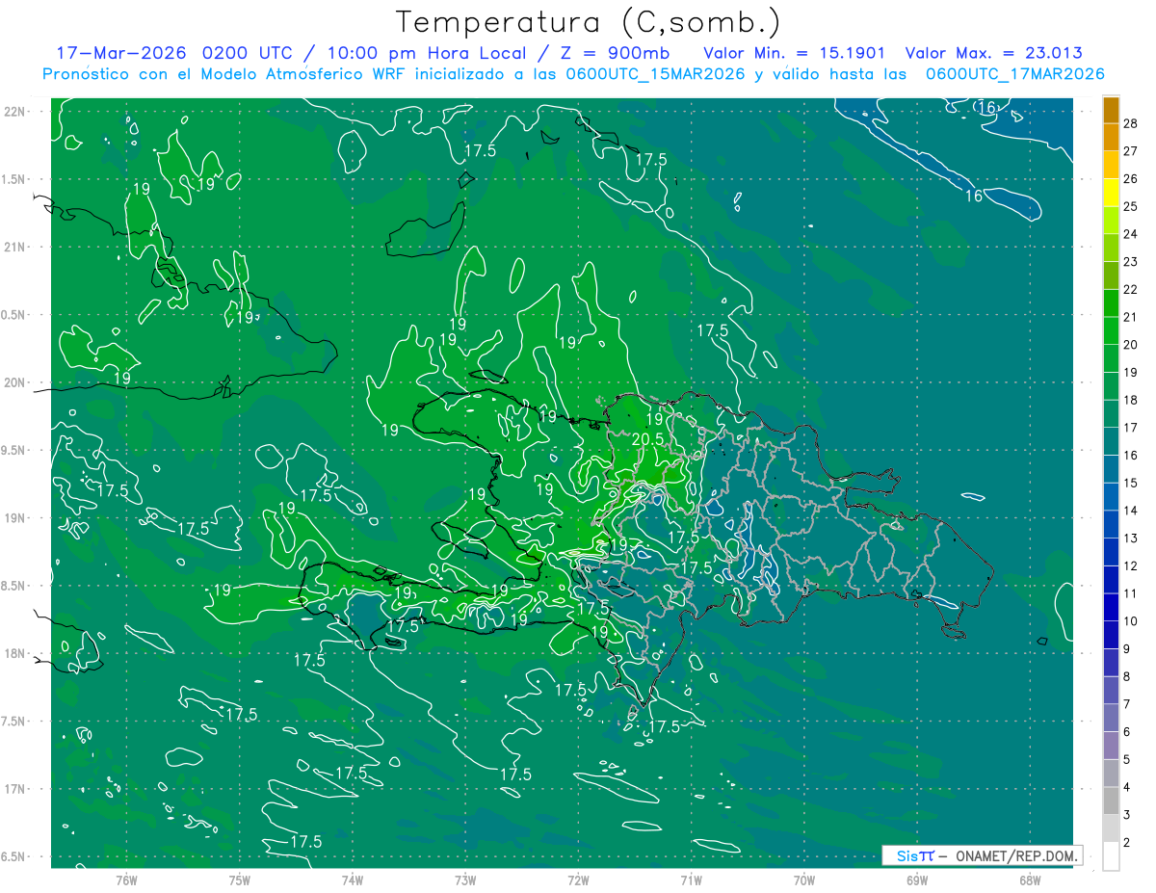
Task: Click the '72W' longitude axis label
Action: (578, 880)
